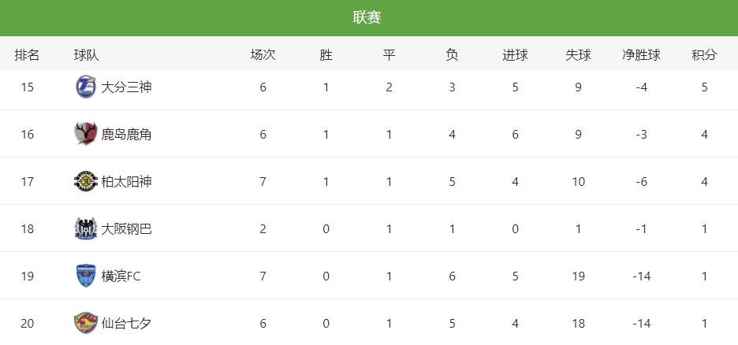Click the 大分三神 team logo
The width and height of the screenshot is (738, 345).
(85, 87)
